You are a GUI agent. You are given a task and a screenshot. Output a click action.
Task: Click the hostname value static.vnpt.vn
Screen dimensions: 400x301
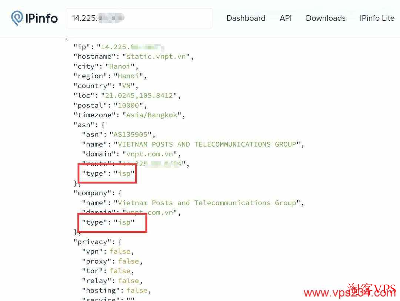[158, 57]
